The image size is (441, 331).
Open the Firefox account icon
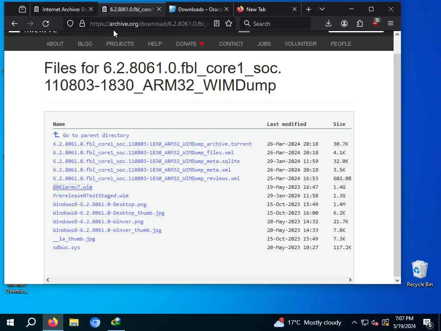click(344, 24)
